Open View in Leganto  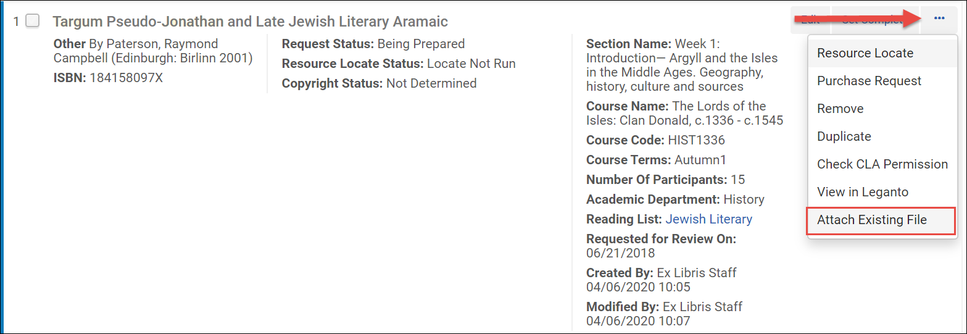(862, 192)
